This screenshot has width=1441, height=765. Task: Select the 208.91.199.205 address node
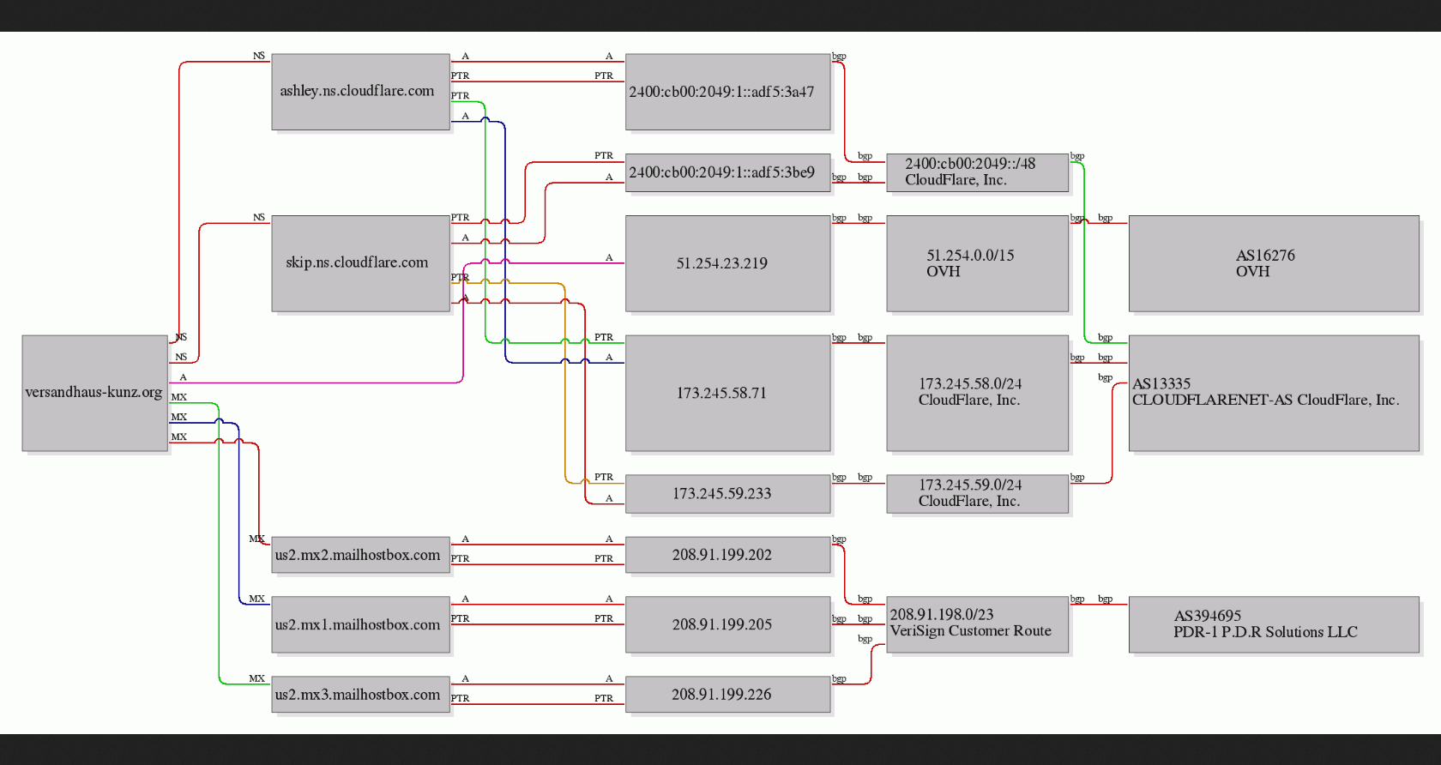(x=727, y=624)
